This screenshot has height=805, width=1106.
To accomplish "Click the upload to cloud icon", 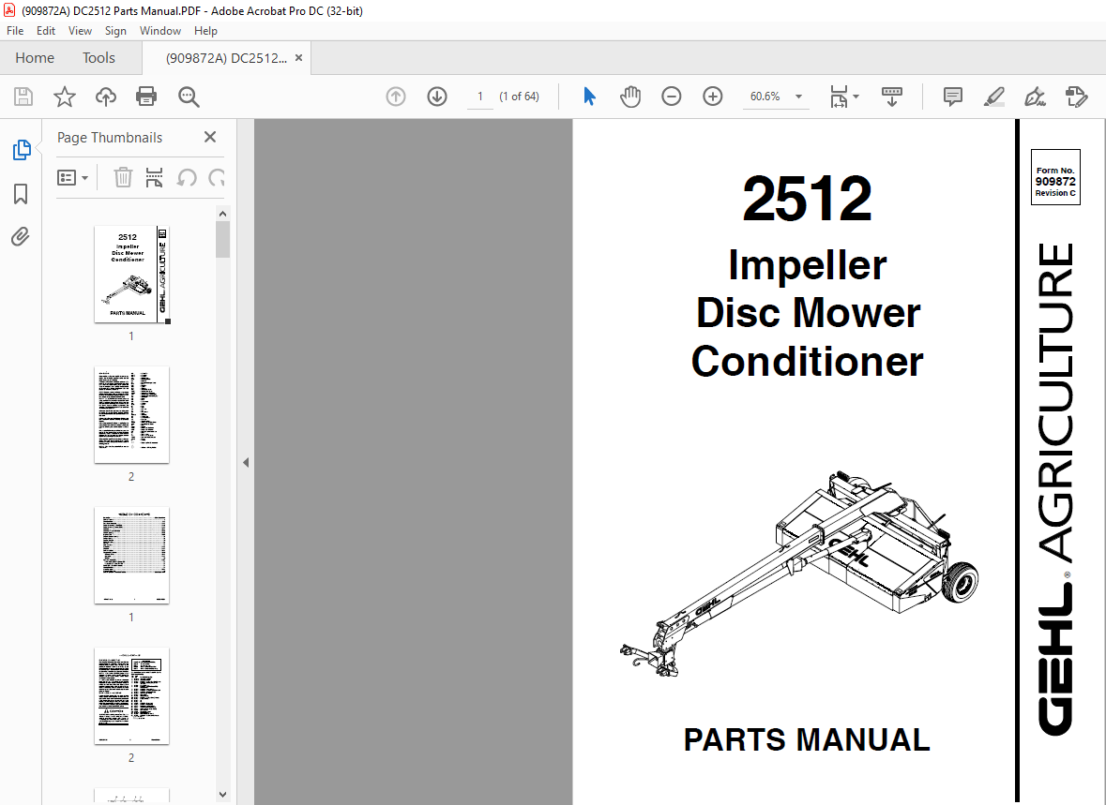I will 106,97.
